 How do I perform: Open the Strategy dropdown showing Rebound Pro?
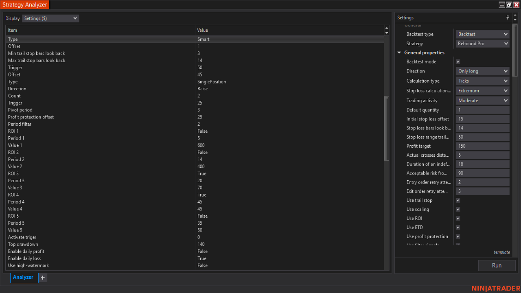coord(482,44)
